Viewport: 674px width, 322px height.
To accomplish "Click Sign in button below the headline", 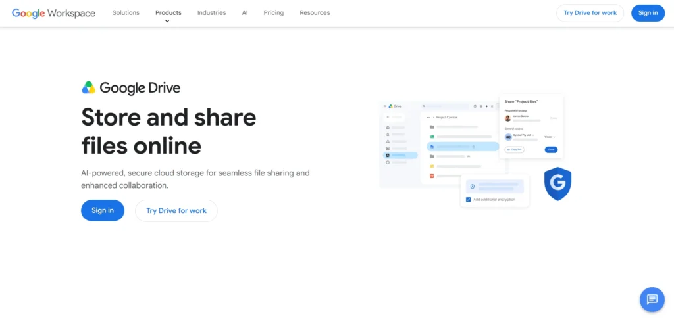I will pyautogui.click(x=103, y=210).
